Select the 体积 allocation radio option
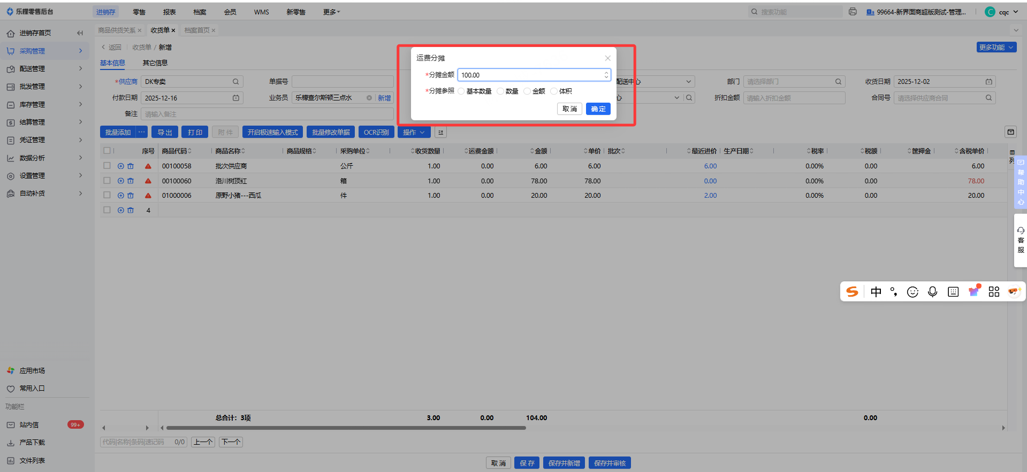 point(554,91)
